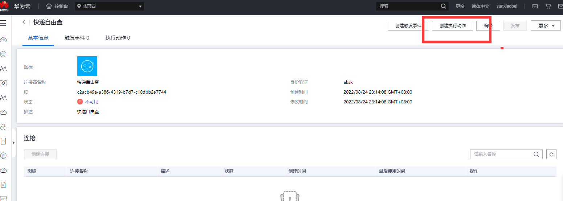Refresh the connection list
The image size is (563, 201).
tap(551, 154)
